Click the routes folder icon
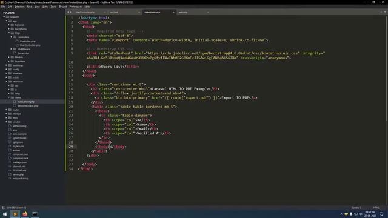This screenshot has height=218, width=388. (x=10, y=110)
